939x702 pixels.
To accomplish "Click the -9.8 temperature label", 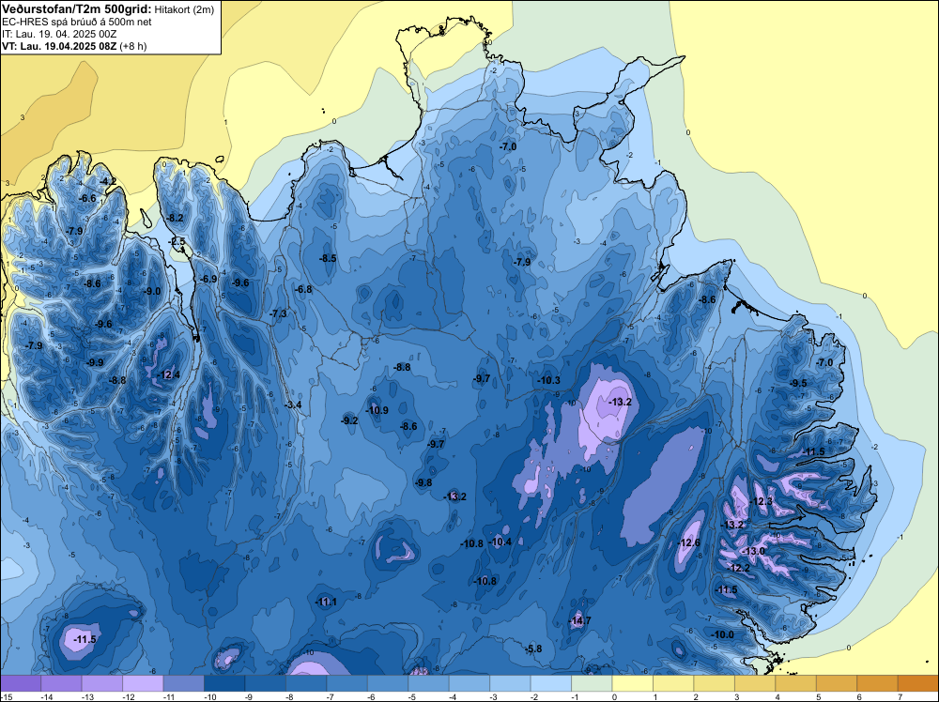I will [423, 482].
